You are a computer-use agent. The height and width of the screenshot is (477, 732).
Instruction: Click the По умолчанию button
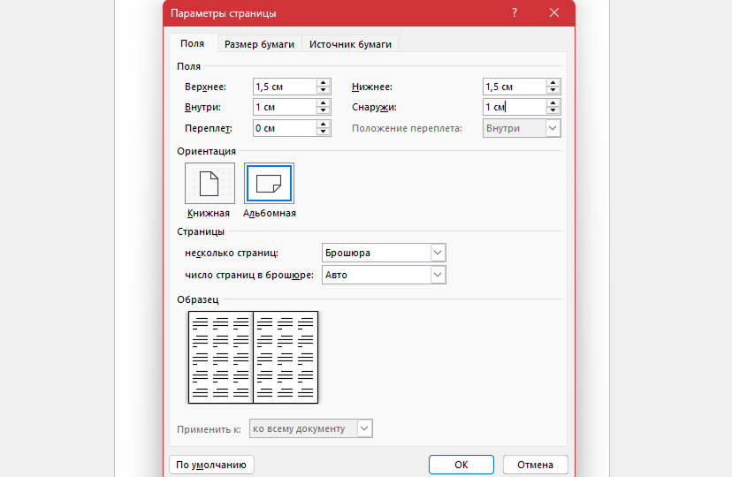(x=211, y=465)
